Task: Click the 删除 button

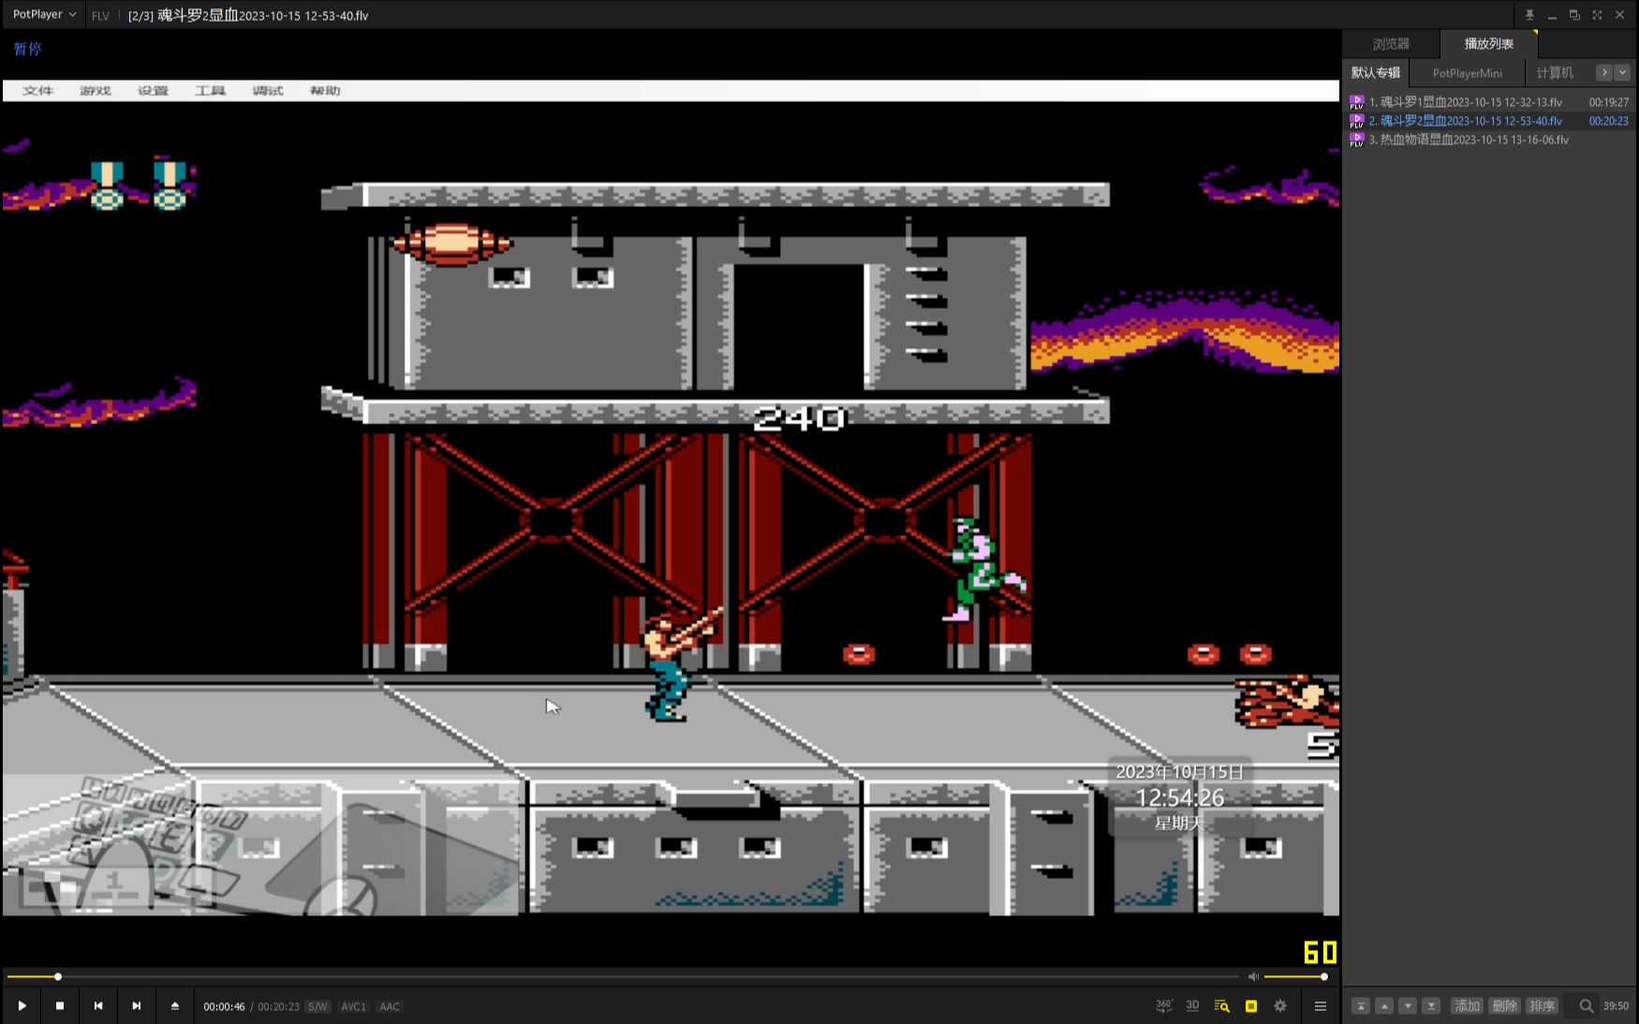Action: [x=1504, y=1005]
